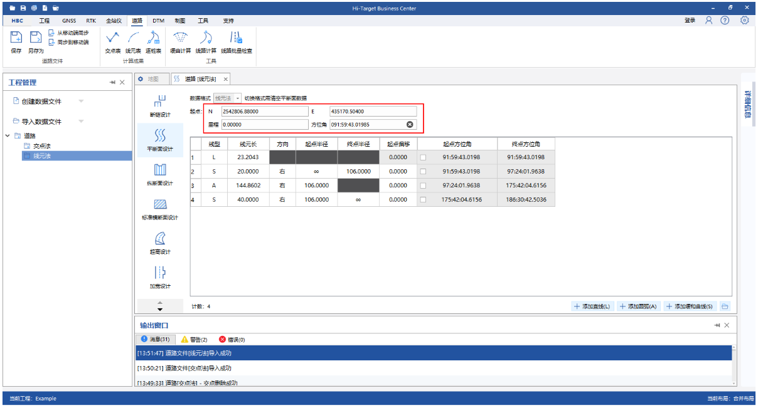Click 从移动端同步 sync-from-mobile item
Screen dimensions: 758x408
tap(68, 33)
